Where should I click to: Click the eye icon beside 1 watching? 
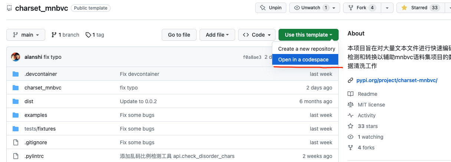[350, 137]
